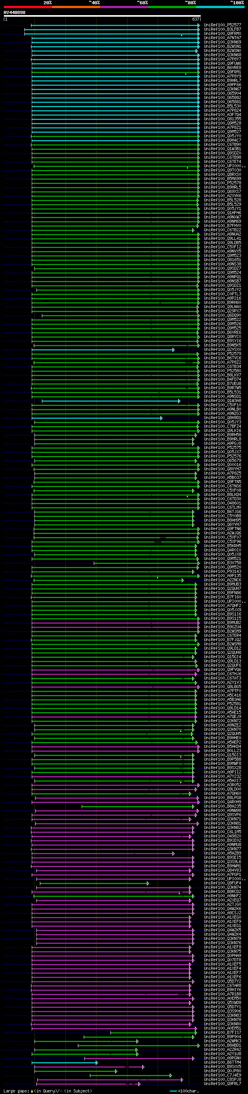Click the 637 query length label
This screenshot has height=1094, width=248.
click(195, 19)
